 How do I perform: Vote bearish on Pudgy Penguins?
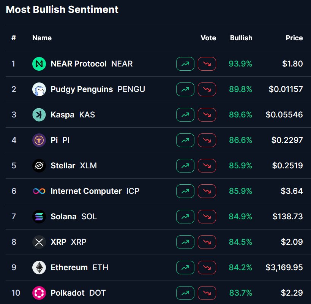(207, 89)
